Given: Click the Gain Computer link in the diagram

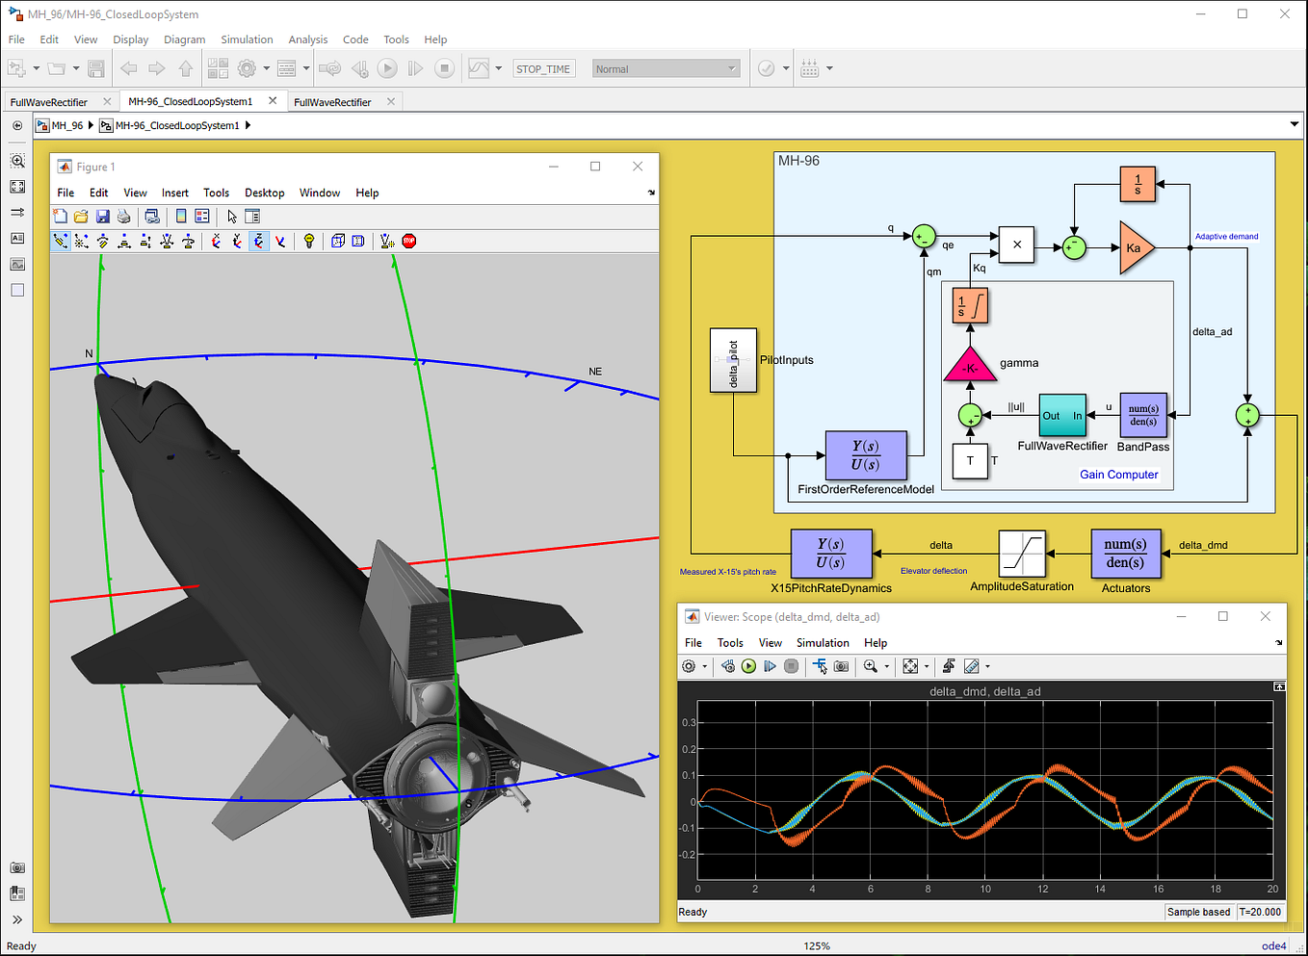Looking at the screenshot, I should (x=1119, y=474).
